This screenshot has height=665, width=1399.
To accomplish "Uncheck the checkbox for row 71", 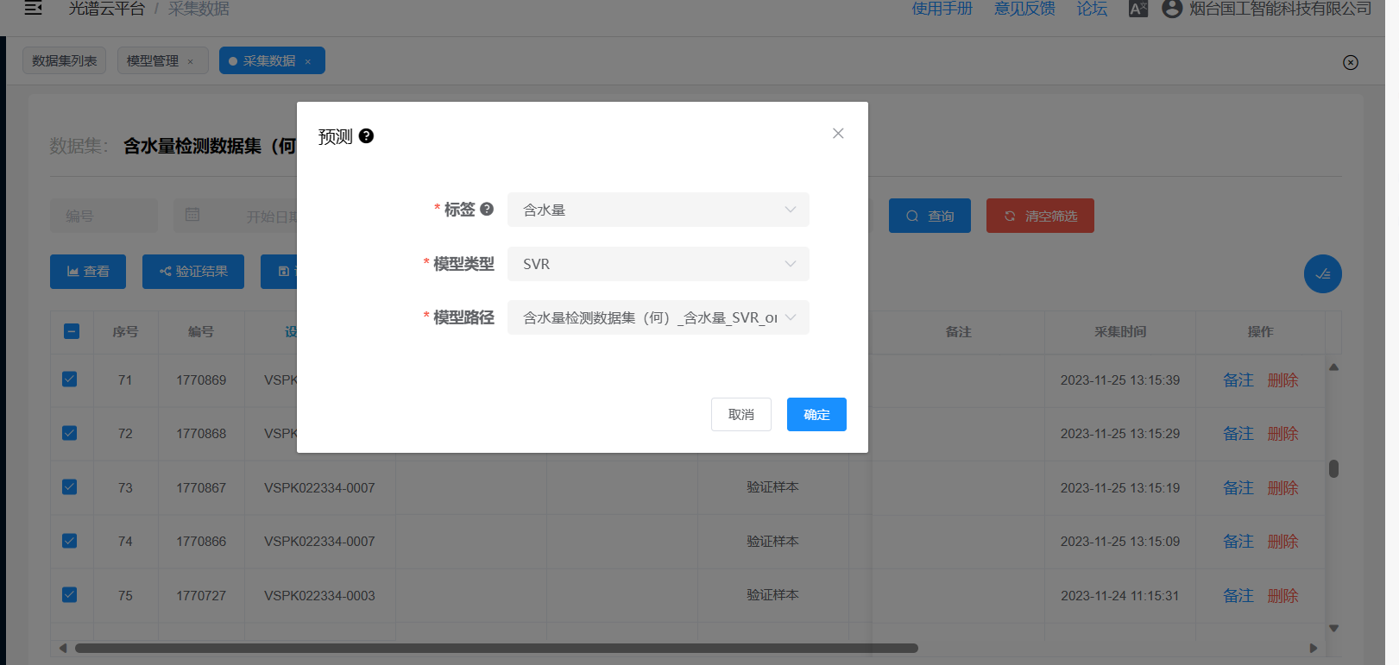I will [70, 380].
